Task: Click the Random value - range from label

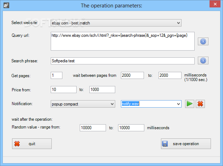Action: pyautogui.click(x=36, y=127)
